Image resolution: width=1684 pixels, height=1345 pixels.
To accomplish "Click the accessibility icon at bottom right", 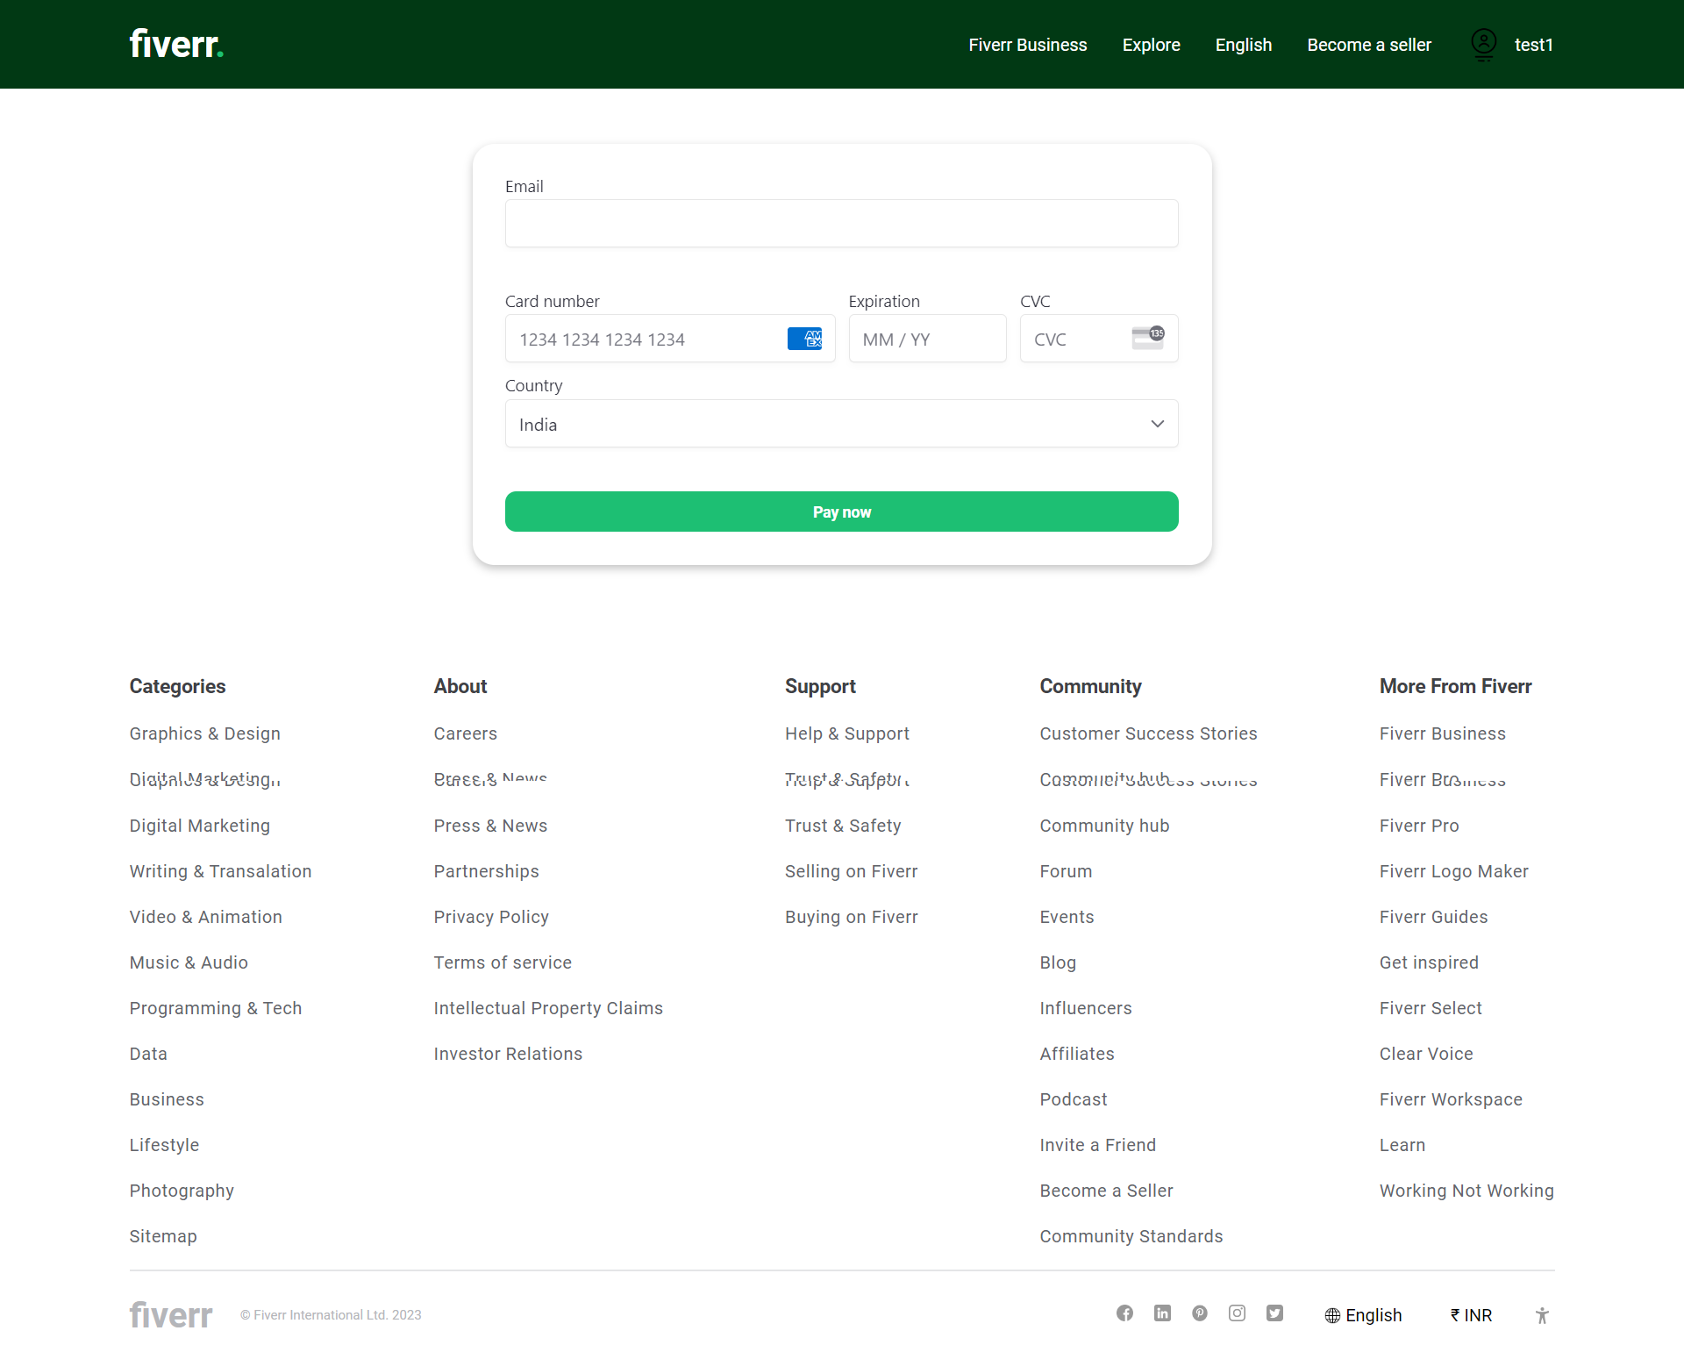I will 1541,1316.
